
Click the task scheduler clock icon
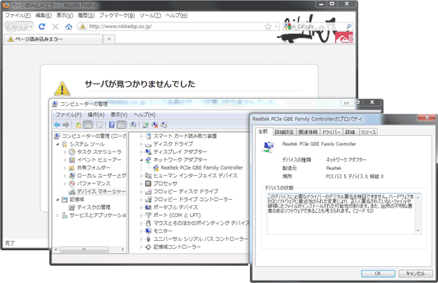(x=72, y=152)
